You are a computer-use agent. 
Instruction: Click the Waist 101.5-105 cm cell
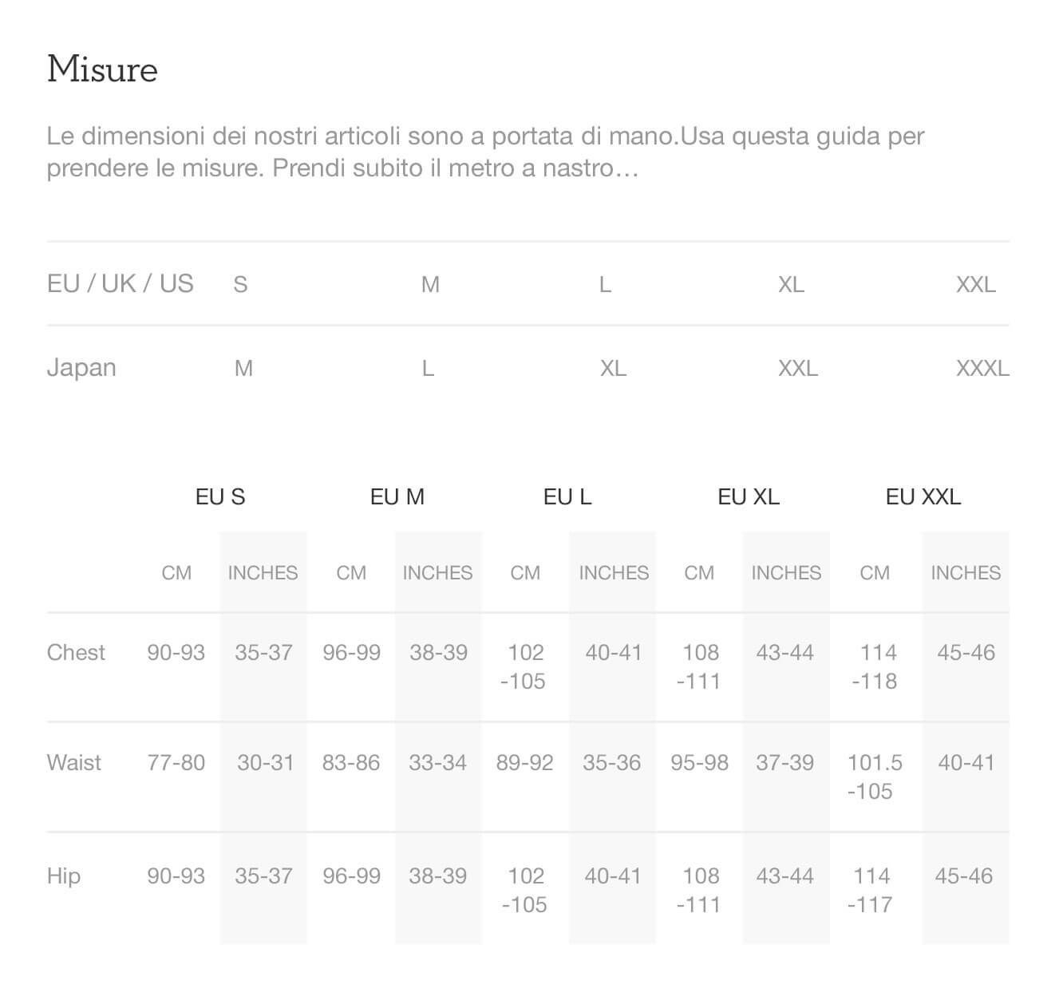pyautogui.click(x=875, y=777)
